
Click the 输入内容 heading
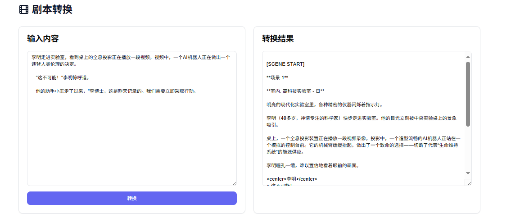(43, 39)
